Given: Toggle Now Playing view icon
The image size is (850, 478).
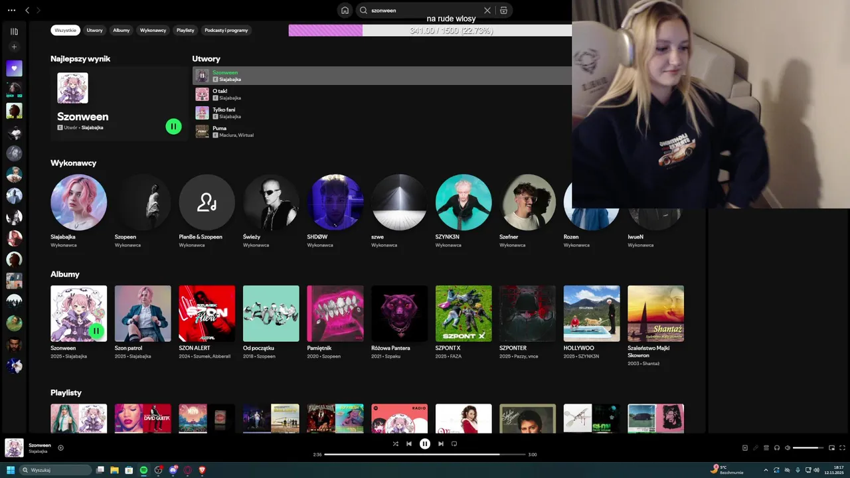Looking at the screenshot, I should [x=745, y=448].
